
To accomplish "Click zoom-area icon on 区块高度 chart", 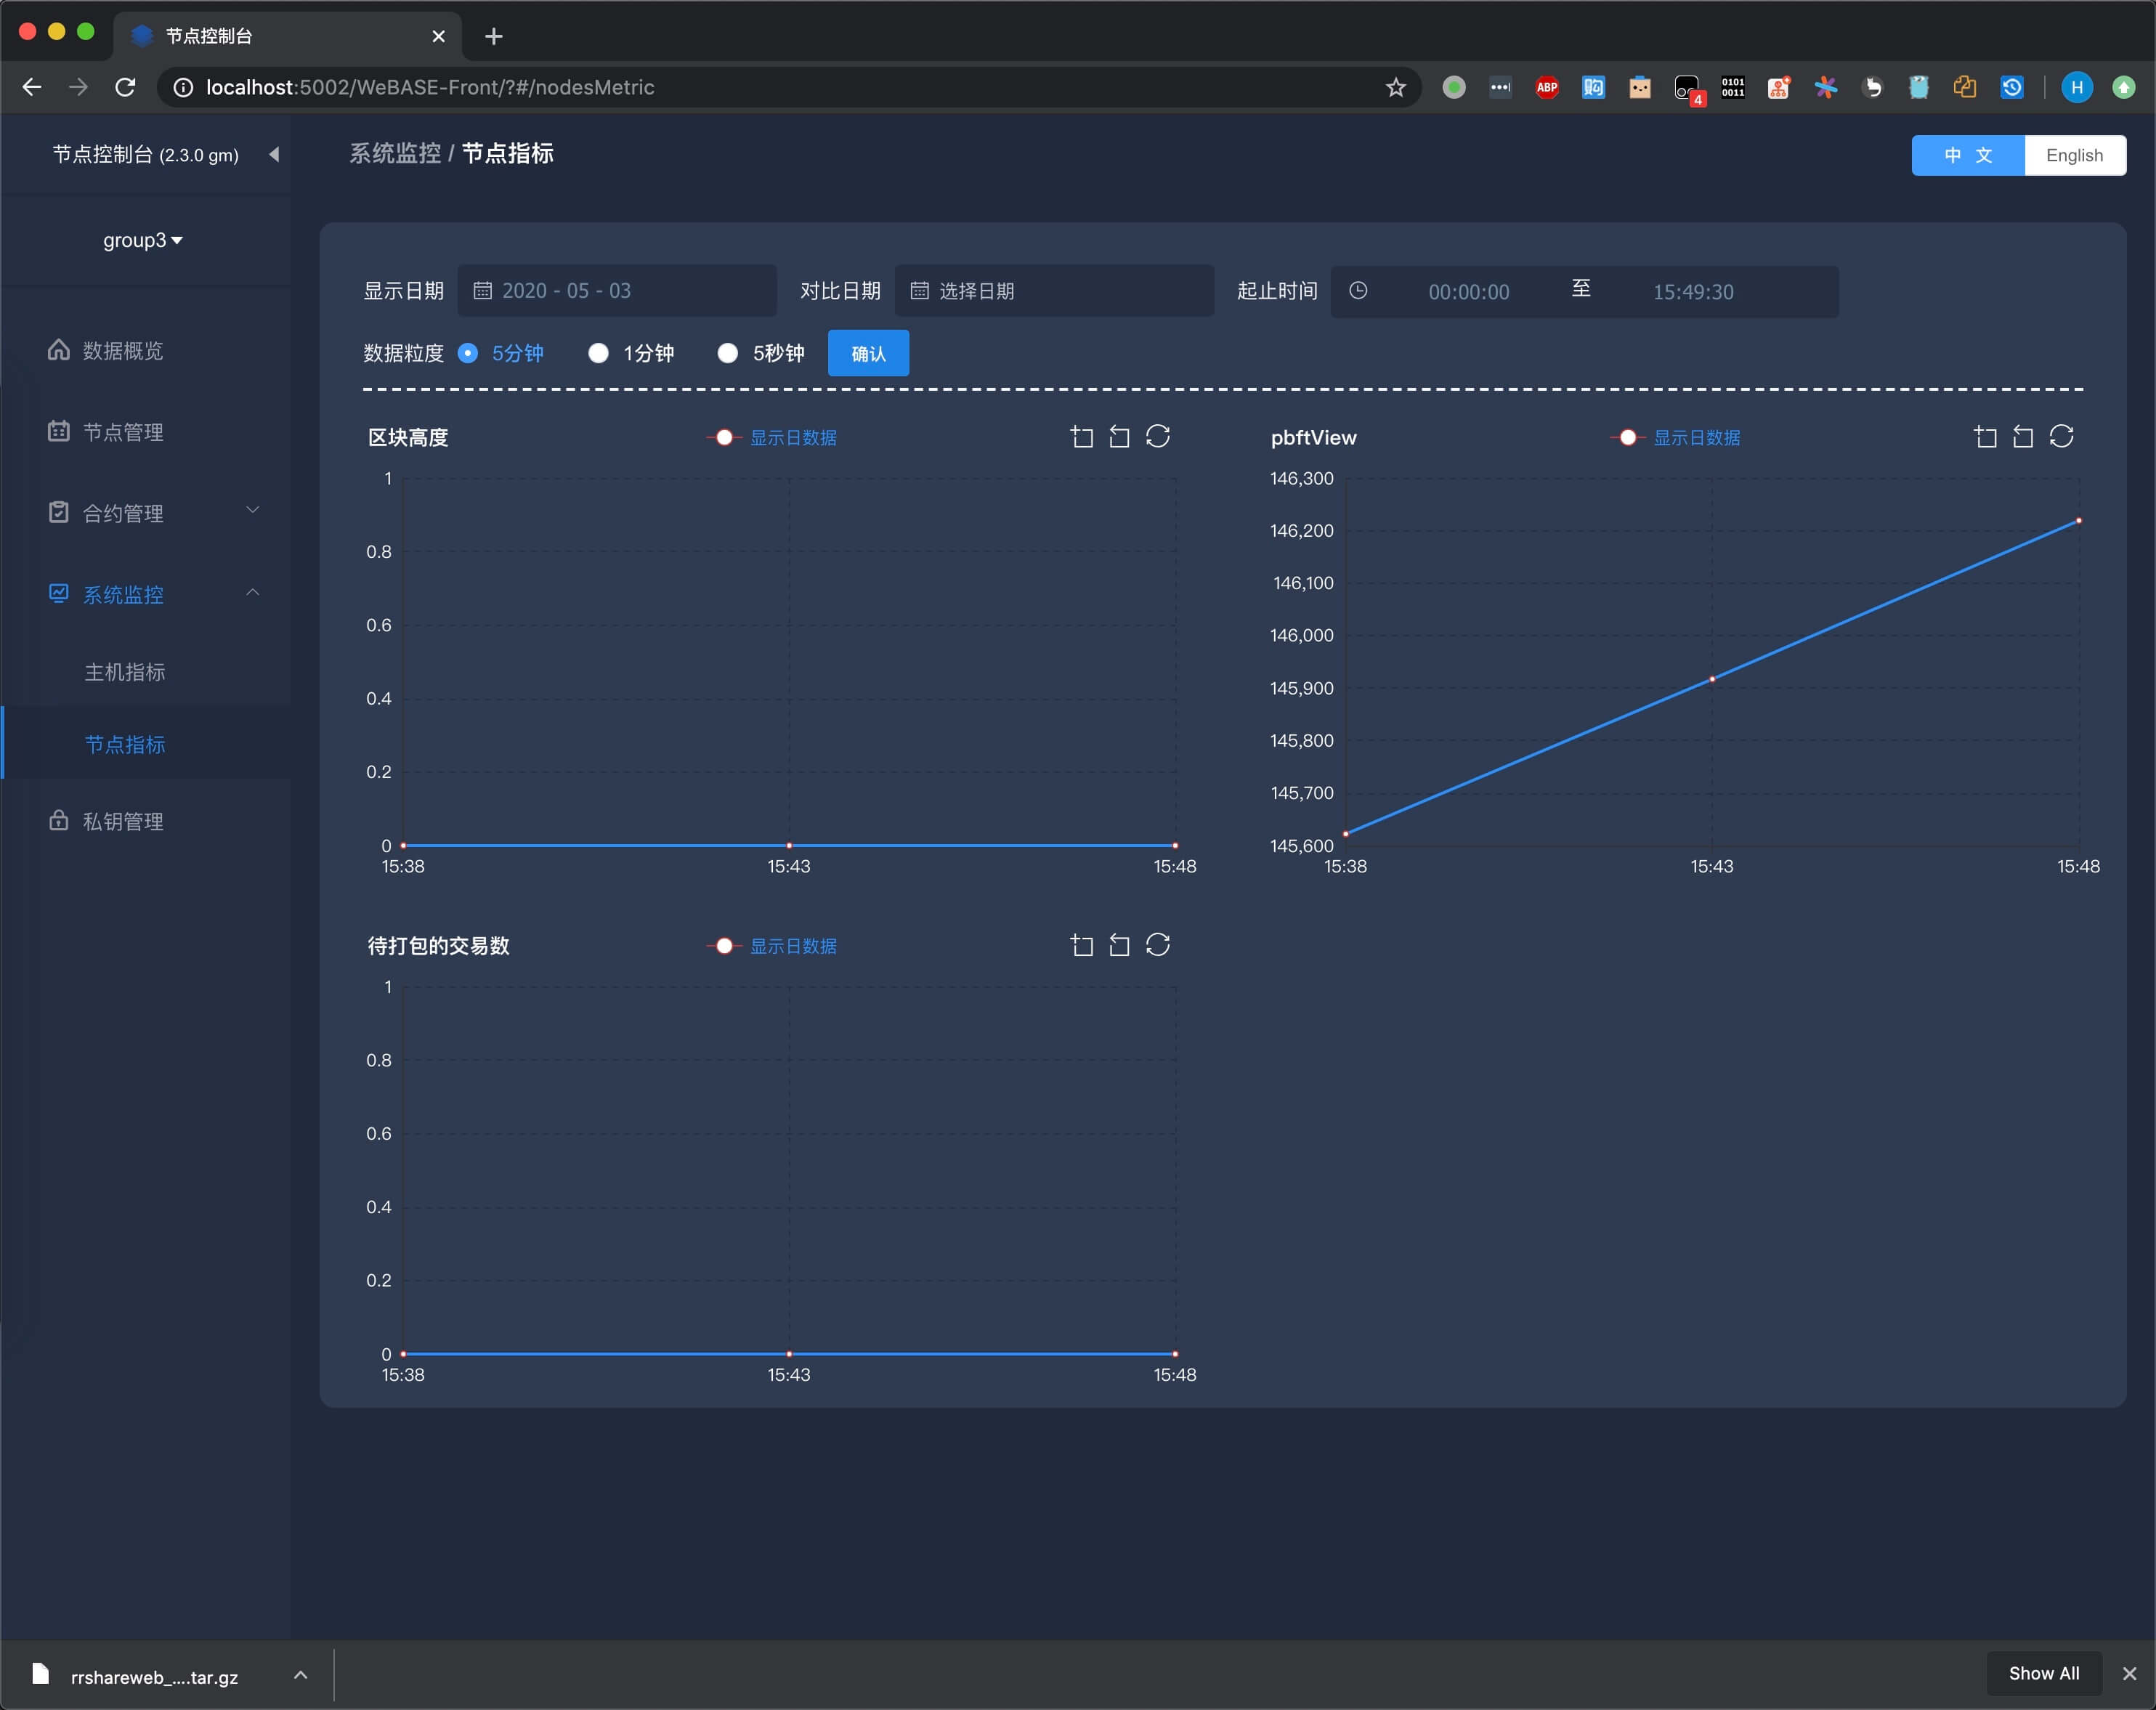I will (1081, 437).
